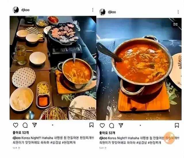This screenshot has width=184, height=158.
Task: Open hashtag #된장찌개 in right caption
Action: (154, 143)
